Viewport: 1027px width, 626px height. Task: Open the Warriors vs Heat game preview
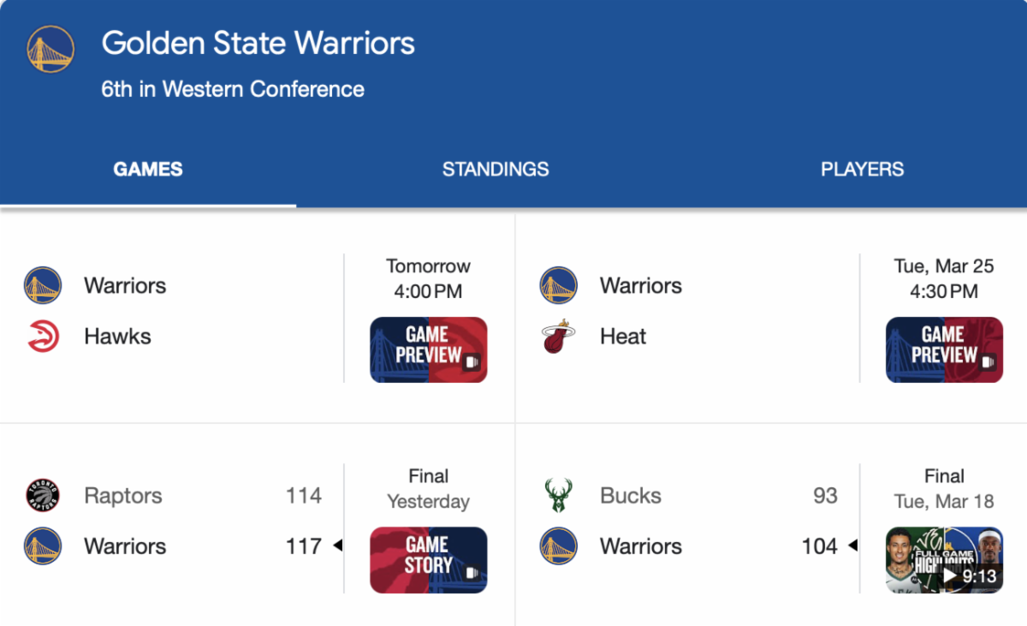944,349
